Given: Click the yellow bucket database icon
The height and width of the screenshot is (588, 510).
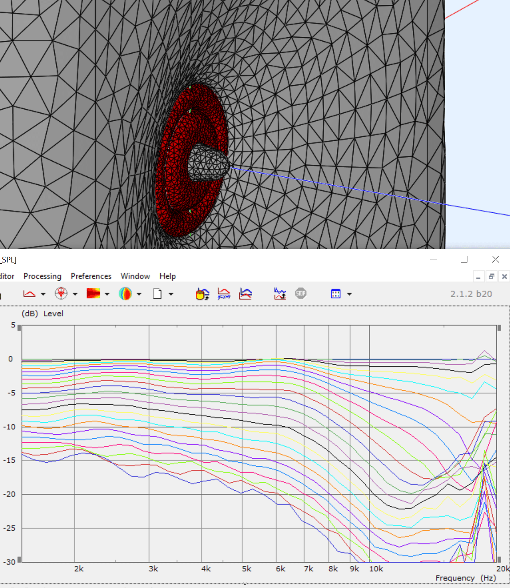Looking at the screenshot, I should click(x=202, y=294).
